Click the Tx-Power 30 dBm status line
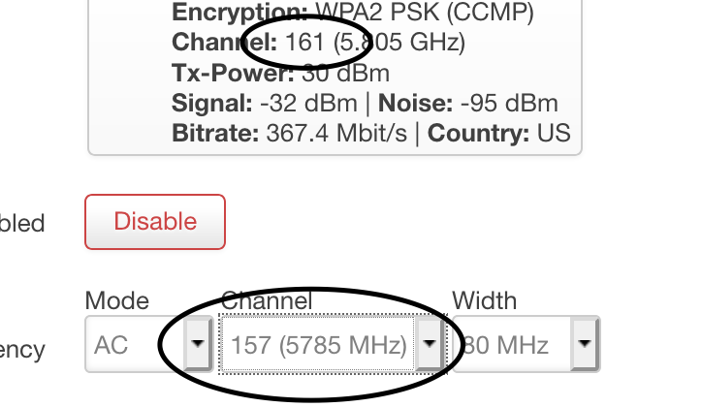The height and width of the screenshot is (407, 702). 281,73
